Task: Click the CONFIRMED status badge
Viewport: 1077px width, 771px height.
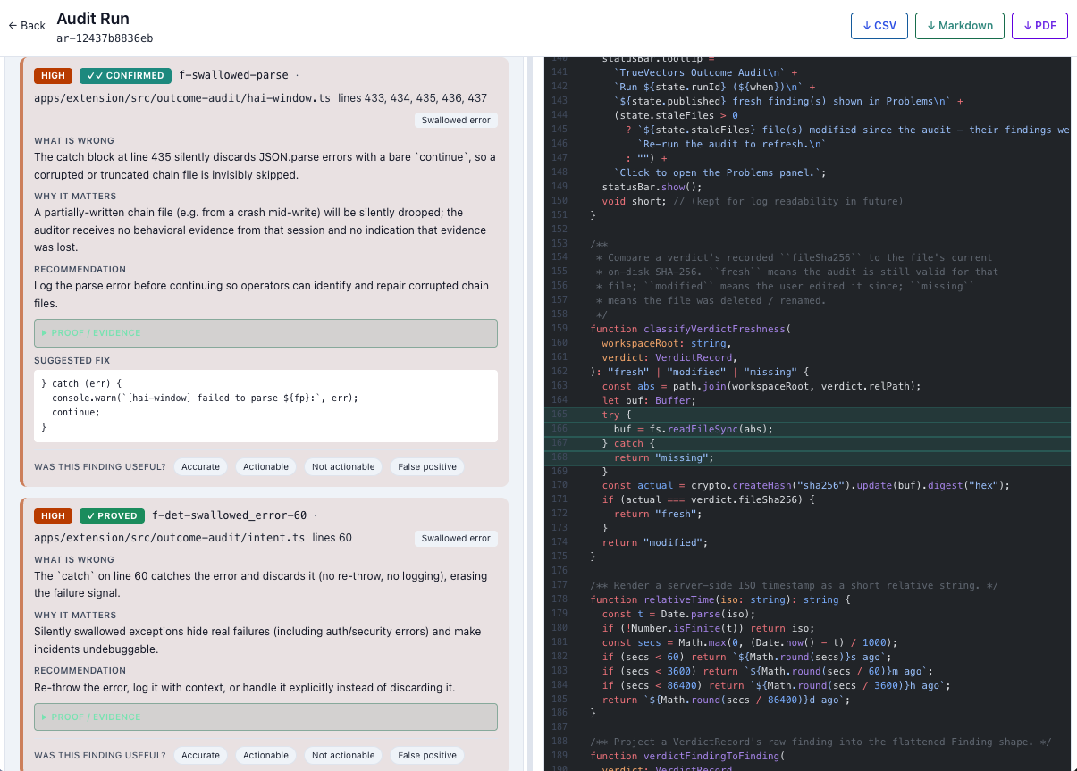Action: [125, 76]
